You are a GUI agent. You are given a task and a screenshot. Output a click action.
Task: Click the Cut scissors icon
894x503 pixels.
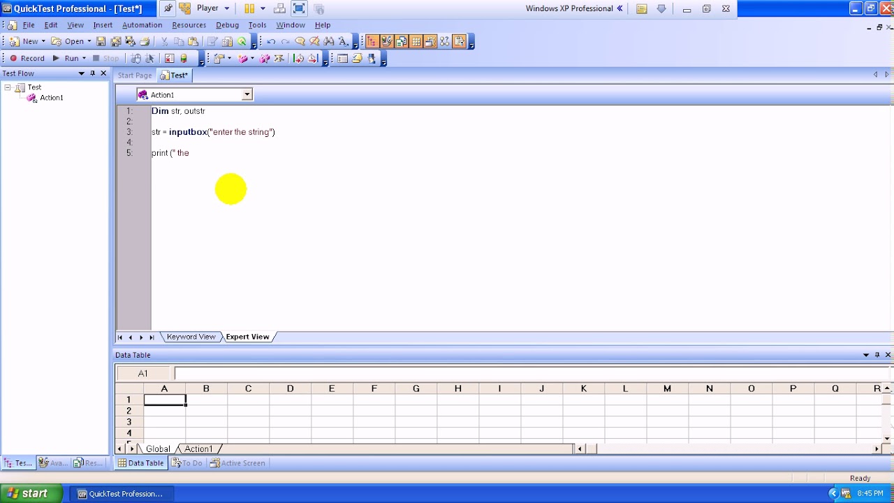(x=164, y=42)
